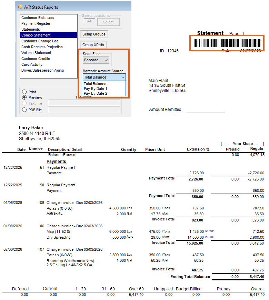The image size is (269, 300).
Task: Click the PDF File name input field
Action: 84,110
